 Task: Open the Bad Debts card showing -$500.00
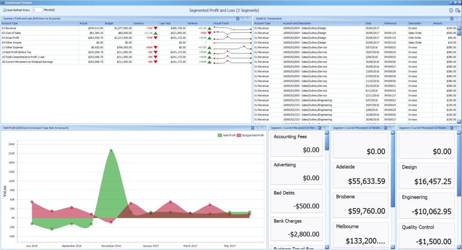click(296, 200)
